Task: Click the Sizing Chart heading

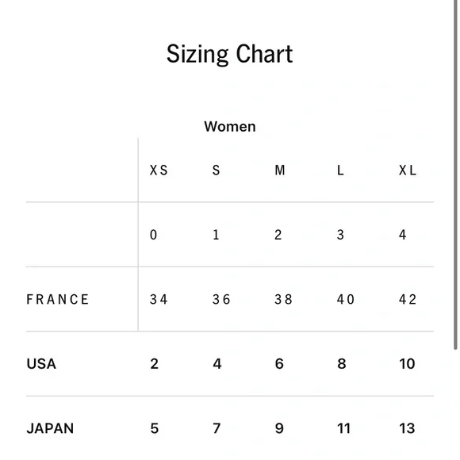Action: pyautogui.click(x=230, y=54)
